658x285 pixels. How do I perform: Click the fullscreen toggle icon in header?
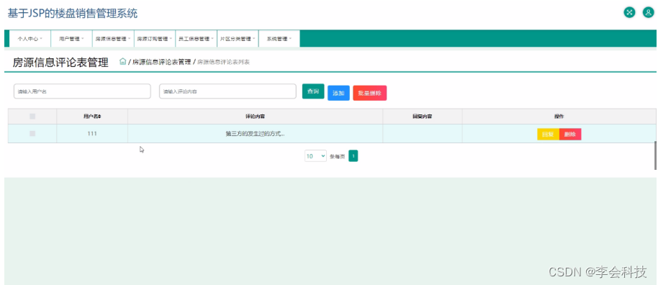click(x=629, y=12)
